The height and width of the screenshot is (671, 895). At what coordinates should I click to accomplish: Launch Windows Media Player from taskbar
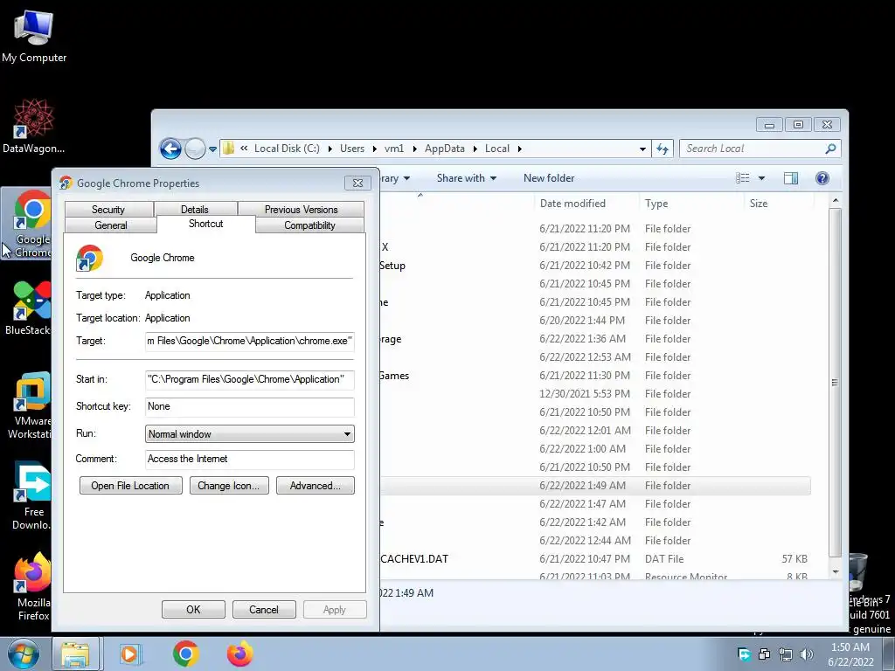coord(129,654)
